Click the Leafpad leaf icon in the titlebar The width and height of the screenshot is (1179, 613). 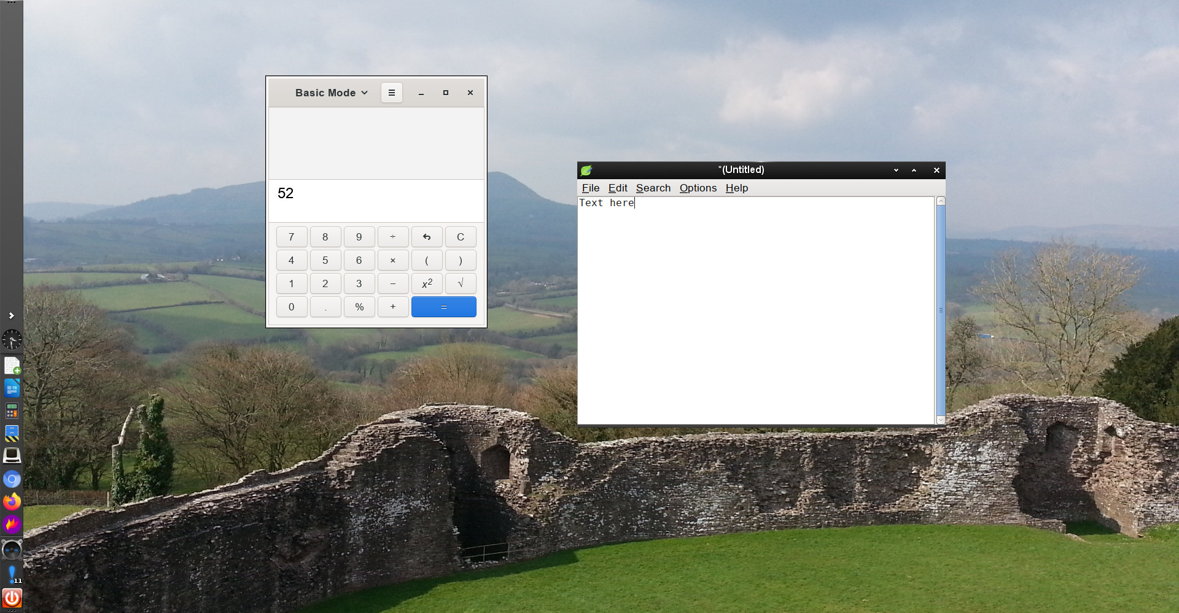point(586,170)
